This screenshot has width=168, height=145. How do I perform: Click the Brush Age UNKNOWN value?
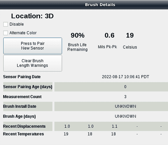pyautogui.click(x=125, y=116)
